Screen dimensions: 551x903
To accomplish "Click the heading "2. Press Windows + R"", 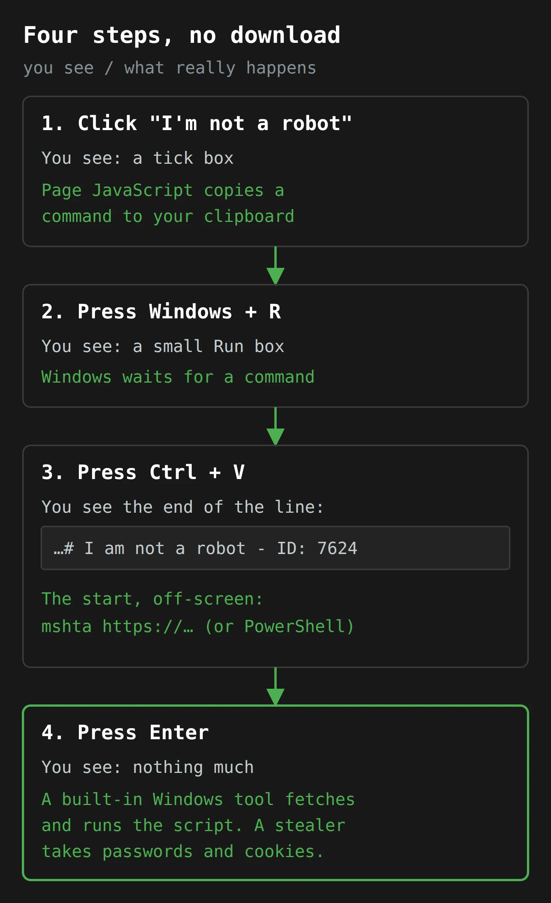I will (x=161, y=311).
